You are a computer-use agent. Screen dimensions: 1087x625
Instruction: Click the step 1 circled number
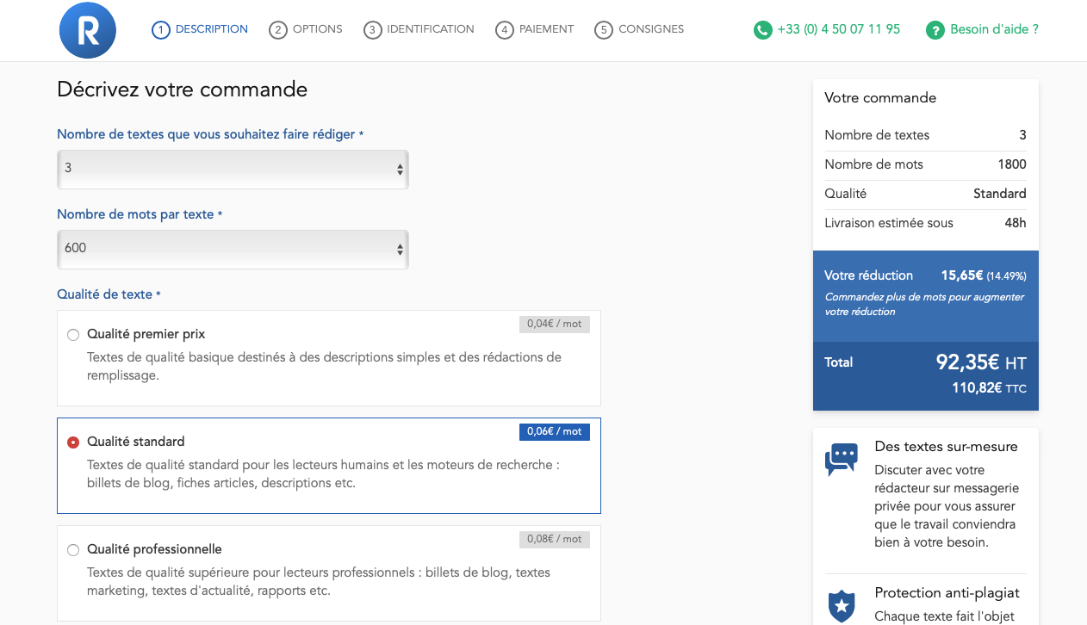coord(161,30)
